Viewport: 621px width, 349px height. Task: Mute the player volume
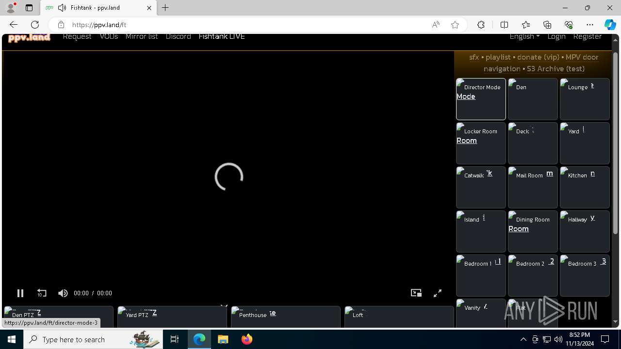(63, 293)
